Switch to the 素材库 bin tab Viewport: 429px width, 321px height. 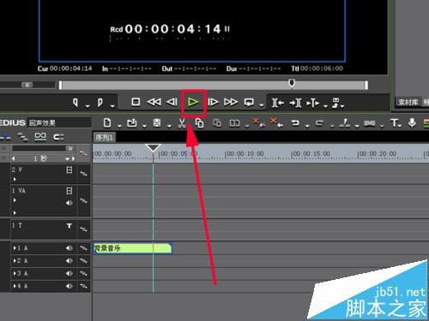(x=408, y=102)
